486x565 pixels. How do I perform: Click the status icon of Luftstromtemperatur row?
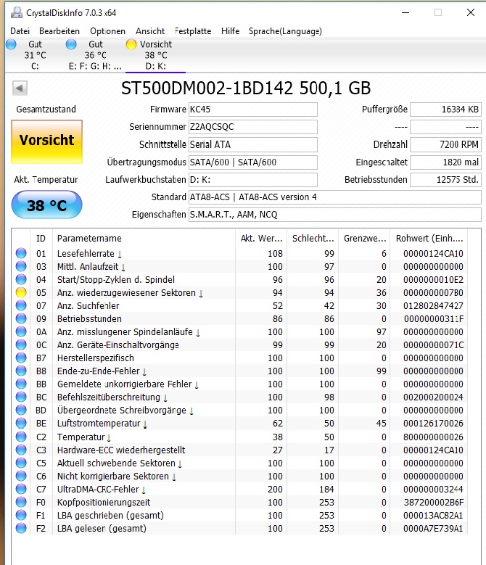pos(21,423)
